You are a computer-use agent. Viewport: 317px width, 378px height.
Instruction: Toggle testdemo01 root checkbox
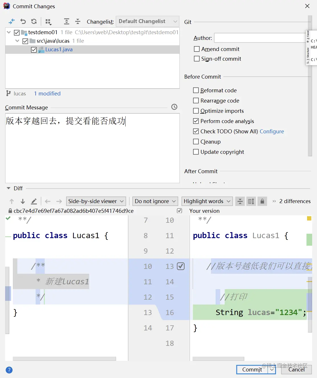(x=17, y=32)
